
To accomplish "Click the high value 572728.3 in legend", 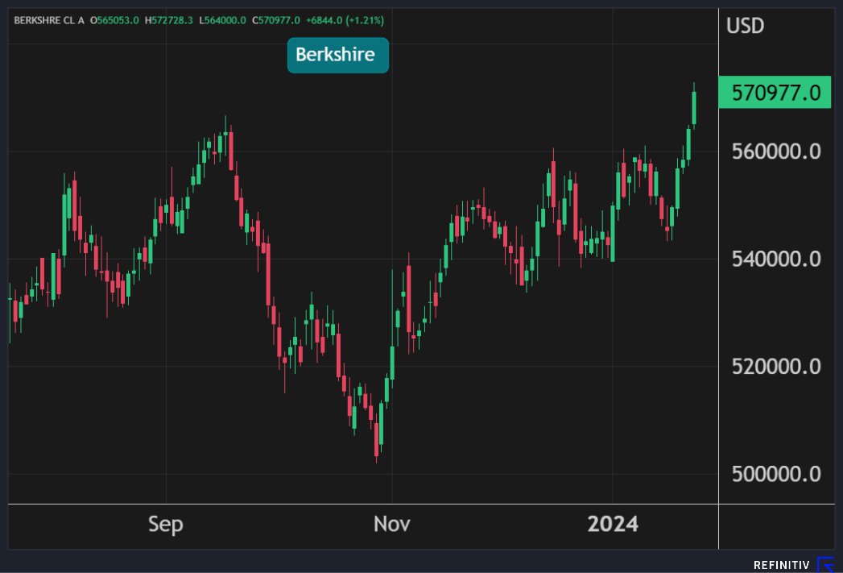I will (172, 19).
